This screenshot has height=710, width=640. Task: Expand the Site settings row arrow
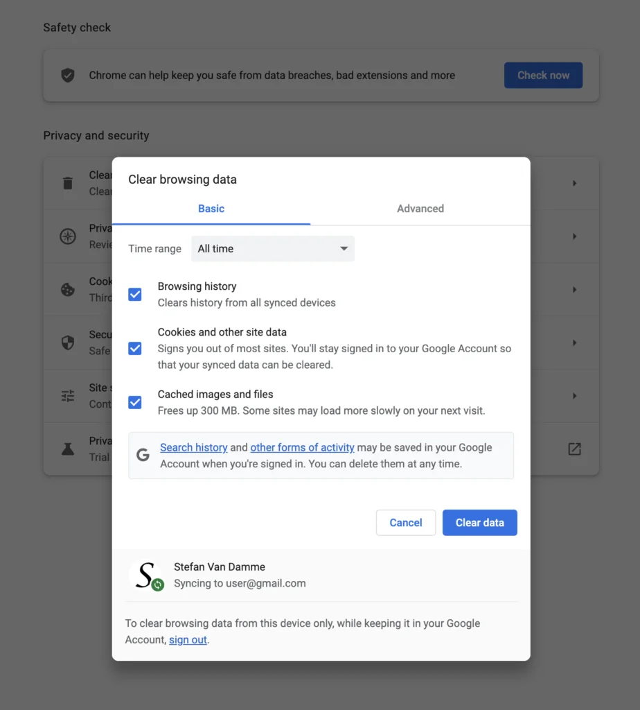[x=574, y=396]
